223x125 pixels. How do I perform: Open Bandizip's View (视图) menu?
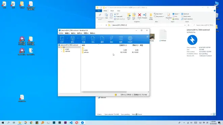click(x=86, y=33)
